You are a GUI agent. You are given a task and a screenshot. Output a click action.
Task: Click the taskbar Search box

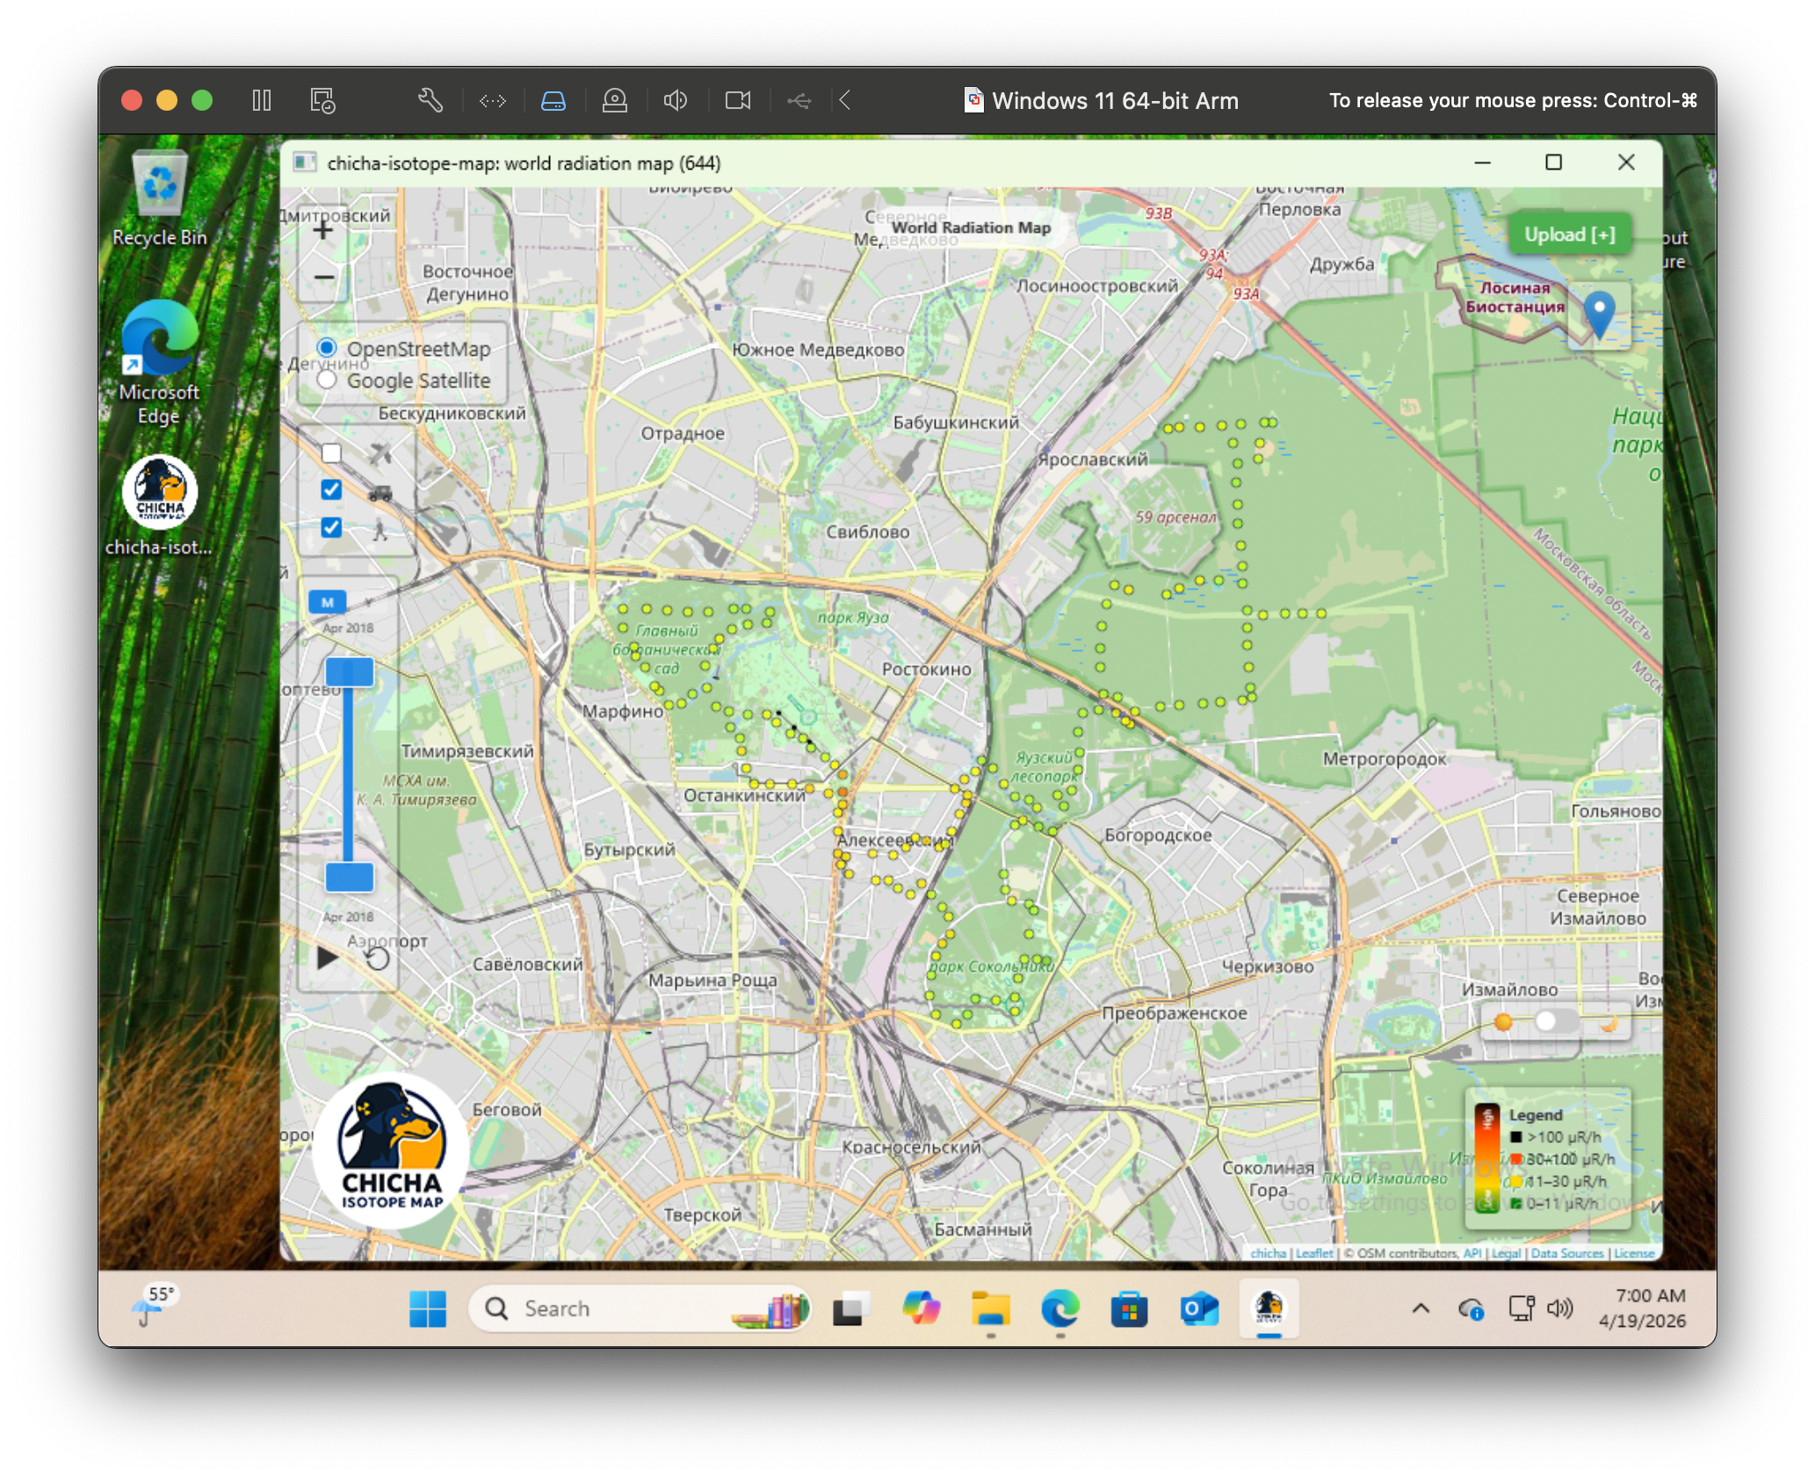pyautogui.click(x=640, y=1308)
